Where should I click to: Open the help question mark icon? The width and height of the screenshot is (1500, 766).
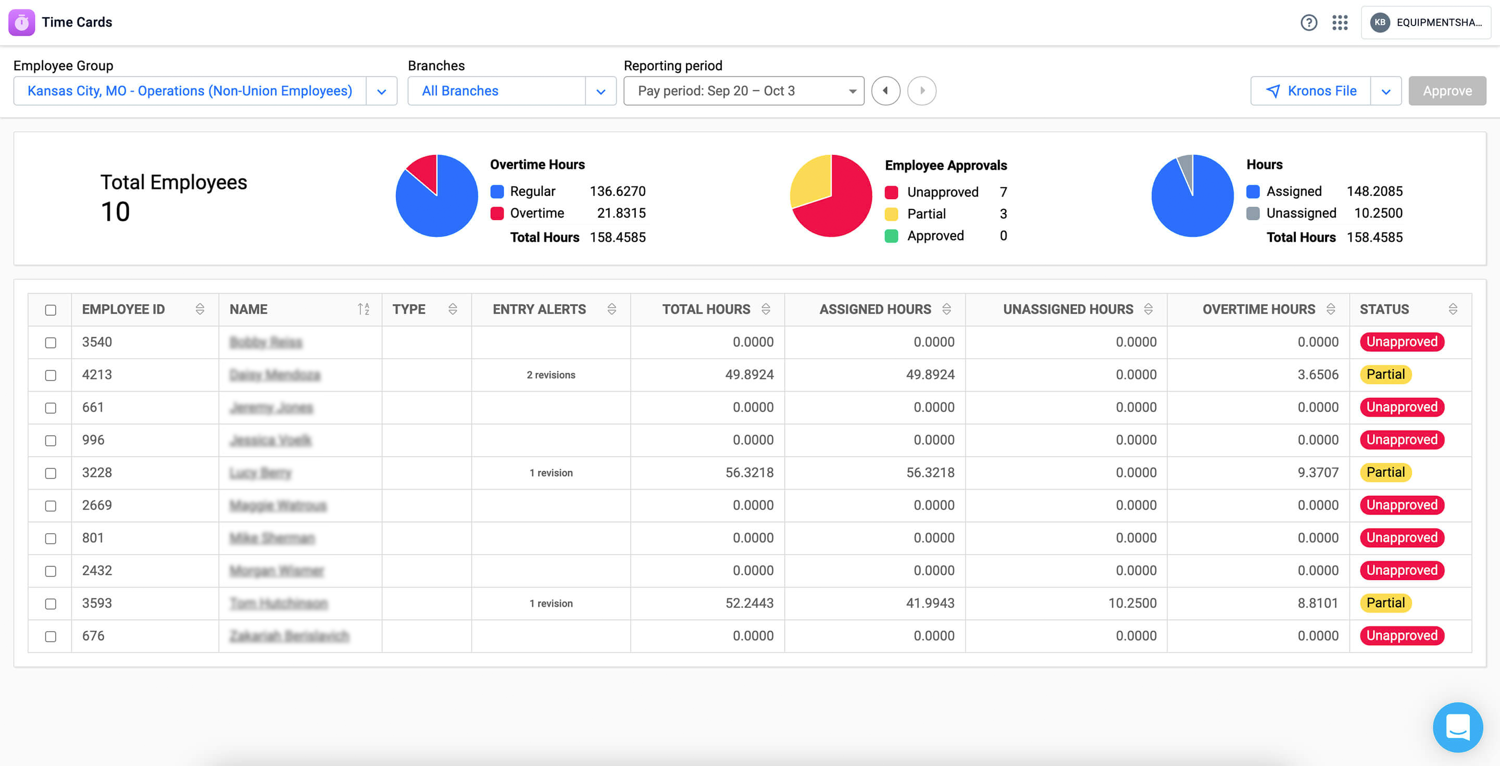(1308, 23)
